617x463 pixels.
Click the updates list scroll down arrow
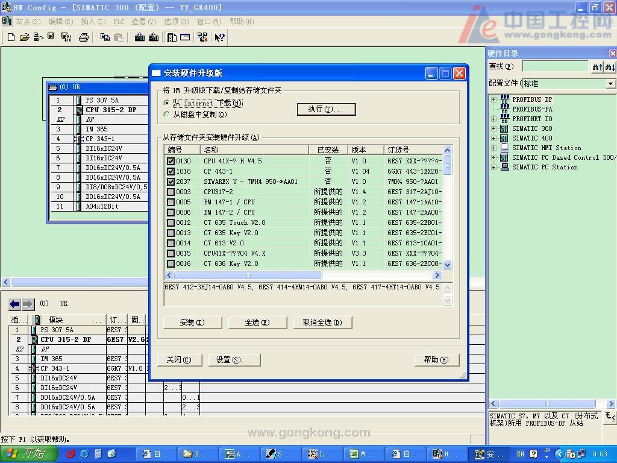click(x=448, y=265)
